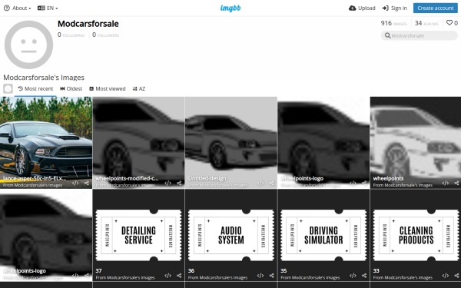Click embed code icon on wheelpoints-modified-c image
This screenshot has height=288, width=461.
coord(167,183)
